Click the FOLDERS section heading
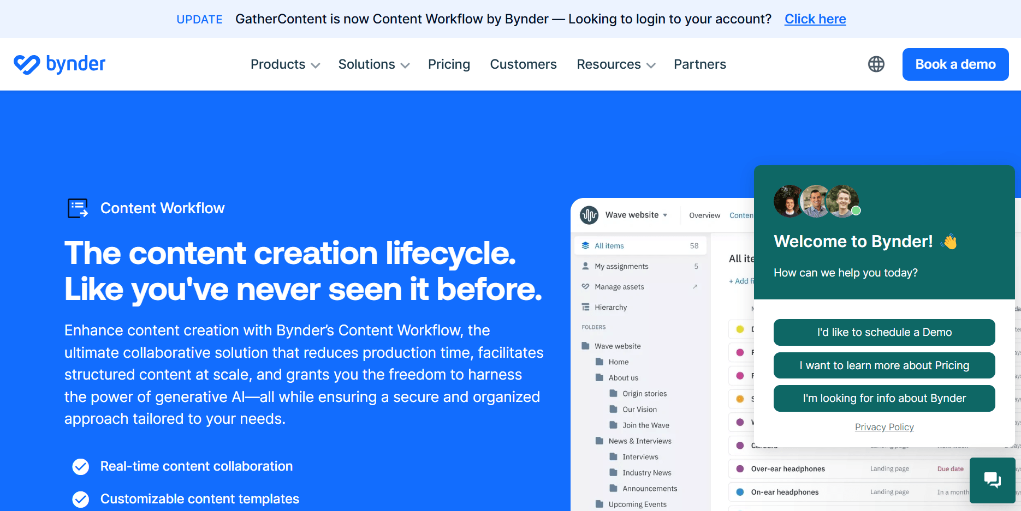Viewport: 1021px width, 511px height. point(593,327)
